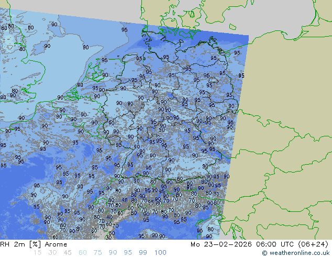Select the 90 value in the legend scale
This screenshot has width=332, height=257.
[x=113, y=253]
